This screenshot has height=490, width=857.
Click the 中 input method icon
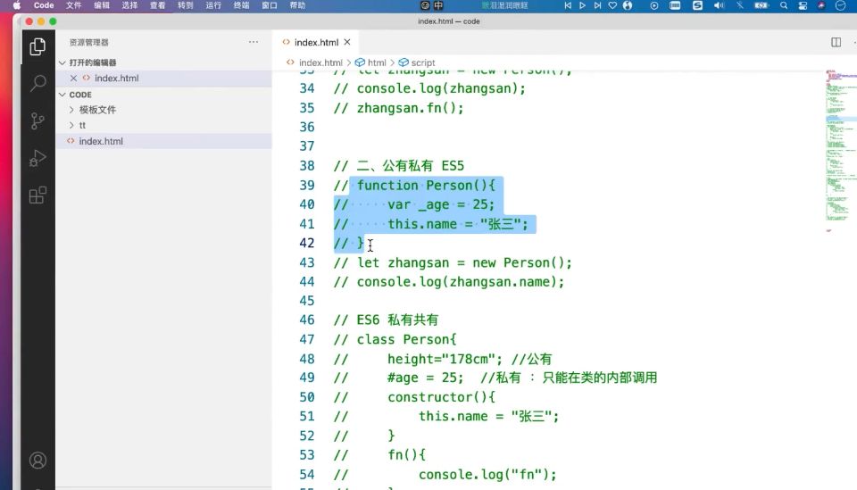[438, 5]
